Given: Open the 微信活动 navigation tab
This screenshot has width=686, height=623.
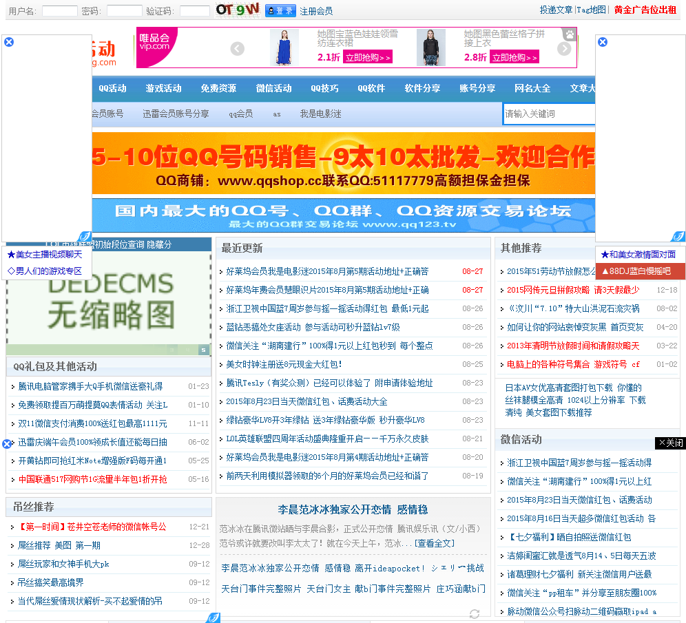Looking at the screenshot, I should pos(274,88).
